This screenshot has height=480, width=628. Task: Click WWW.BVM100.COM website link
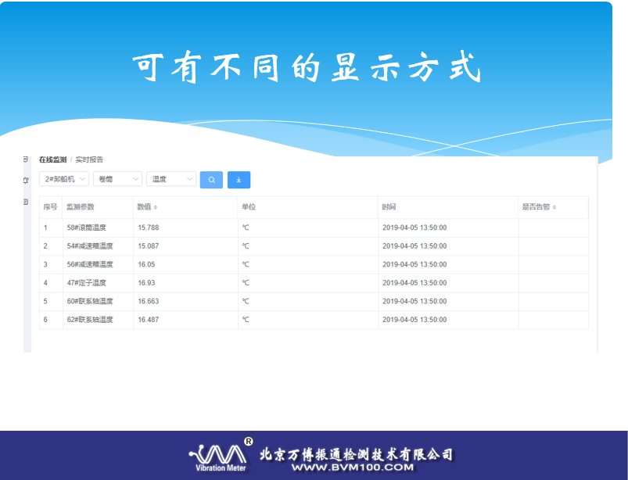click(x=351, y=467)
